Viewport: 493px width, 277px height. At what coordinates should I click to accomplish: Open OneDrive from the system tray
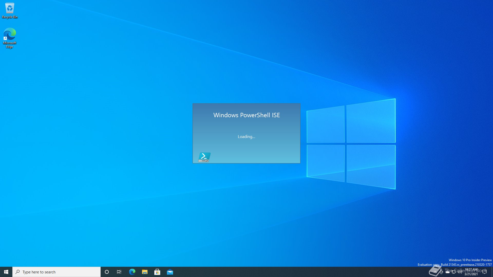point(448,272)
